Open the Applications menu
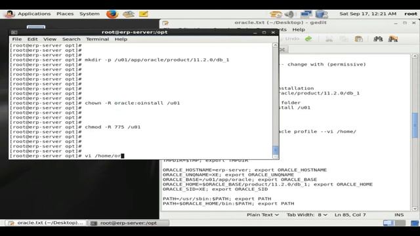 click(34, 14)
